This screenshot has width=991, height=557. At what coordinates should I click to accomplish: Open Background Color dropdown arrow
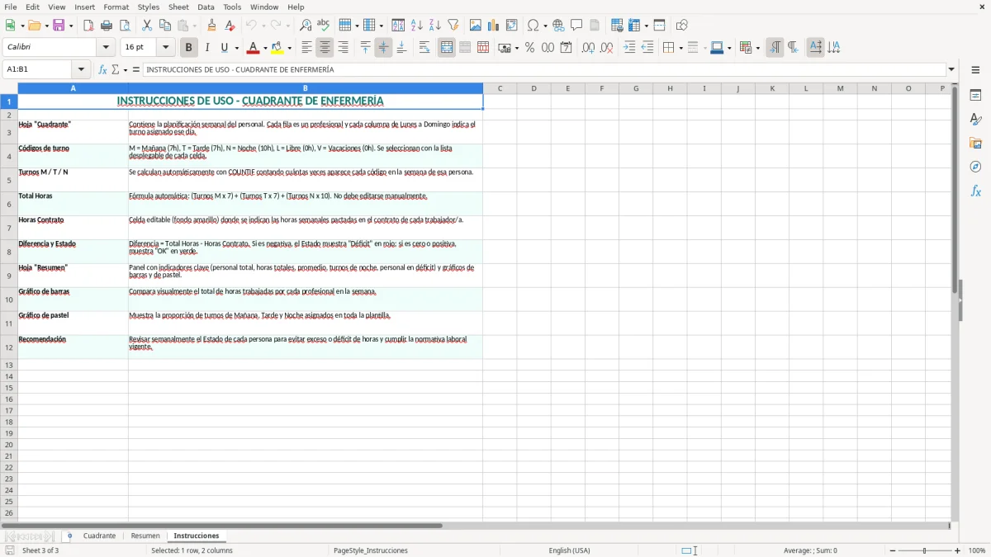290,48
